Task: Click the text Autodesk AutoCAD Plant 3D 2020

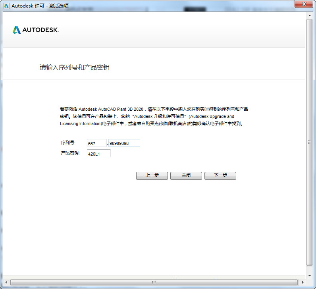Action: (111, 109)
